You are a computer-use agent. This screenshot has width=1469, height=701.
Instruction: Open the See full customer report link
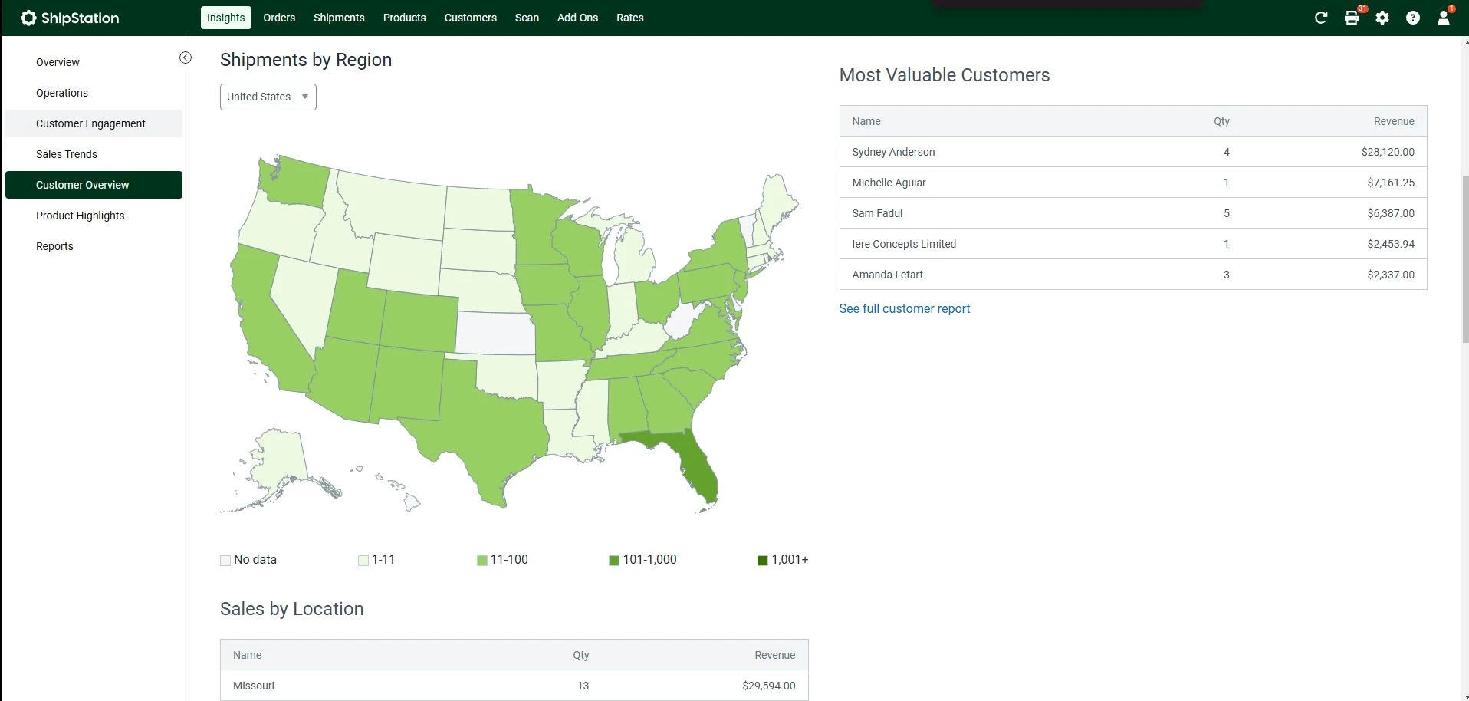coord(904,308)
